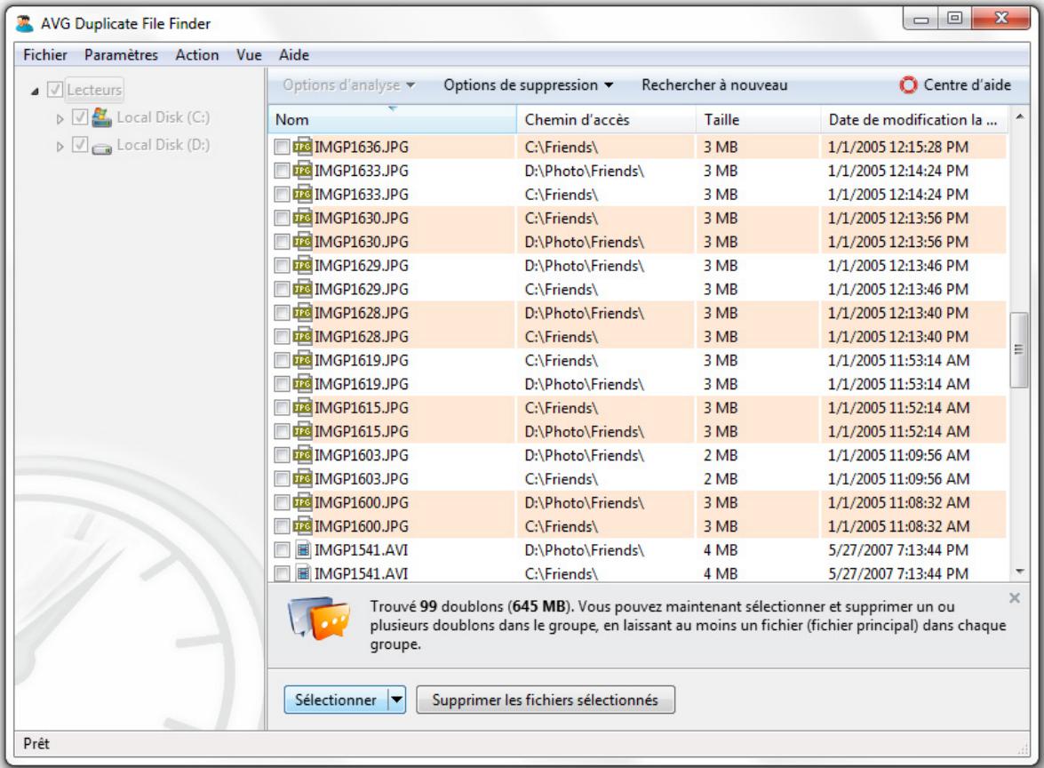This screenshot has width=1044, height=768.
Task: Open the Options d'analyse dropdown
Action: click(x=348, y=85)
